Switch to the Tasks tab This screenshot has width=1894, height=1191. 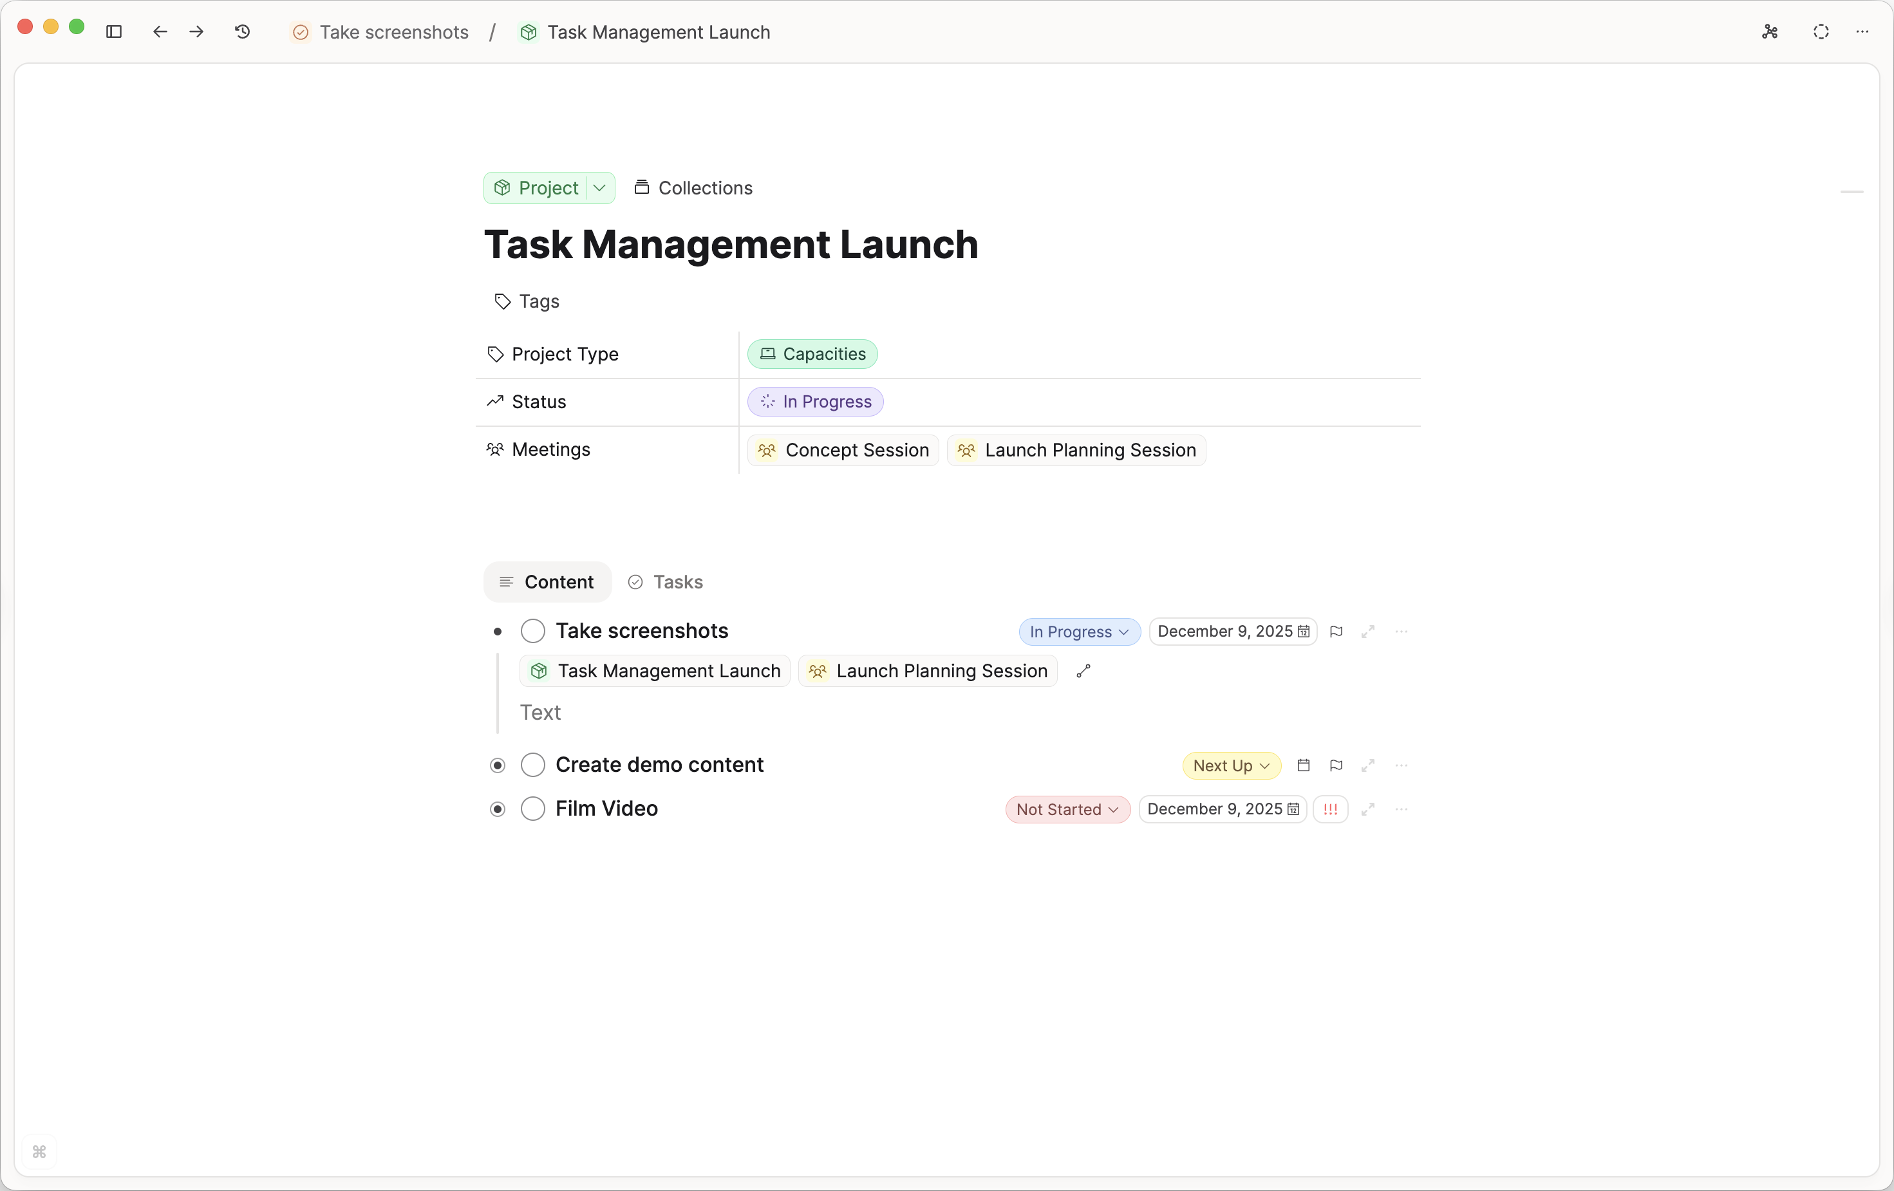coord(666,581)
